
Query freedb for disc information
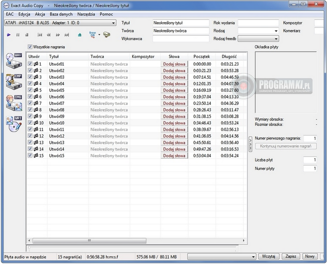pyautogui.click(x=92, y=34)
